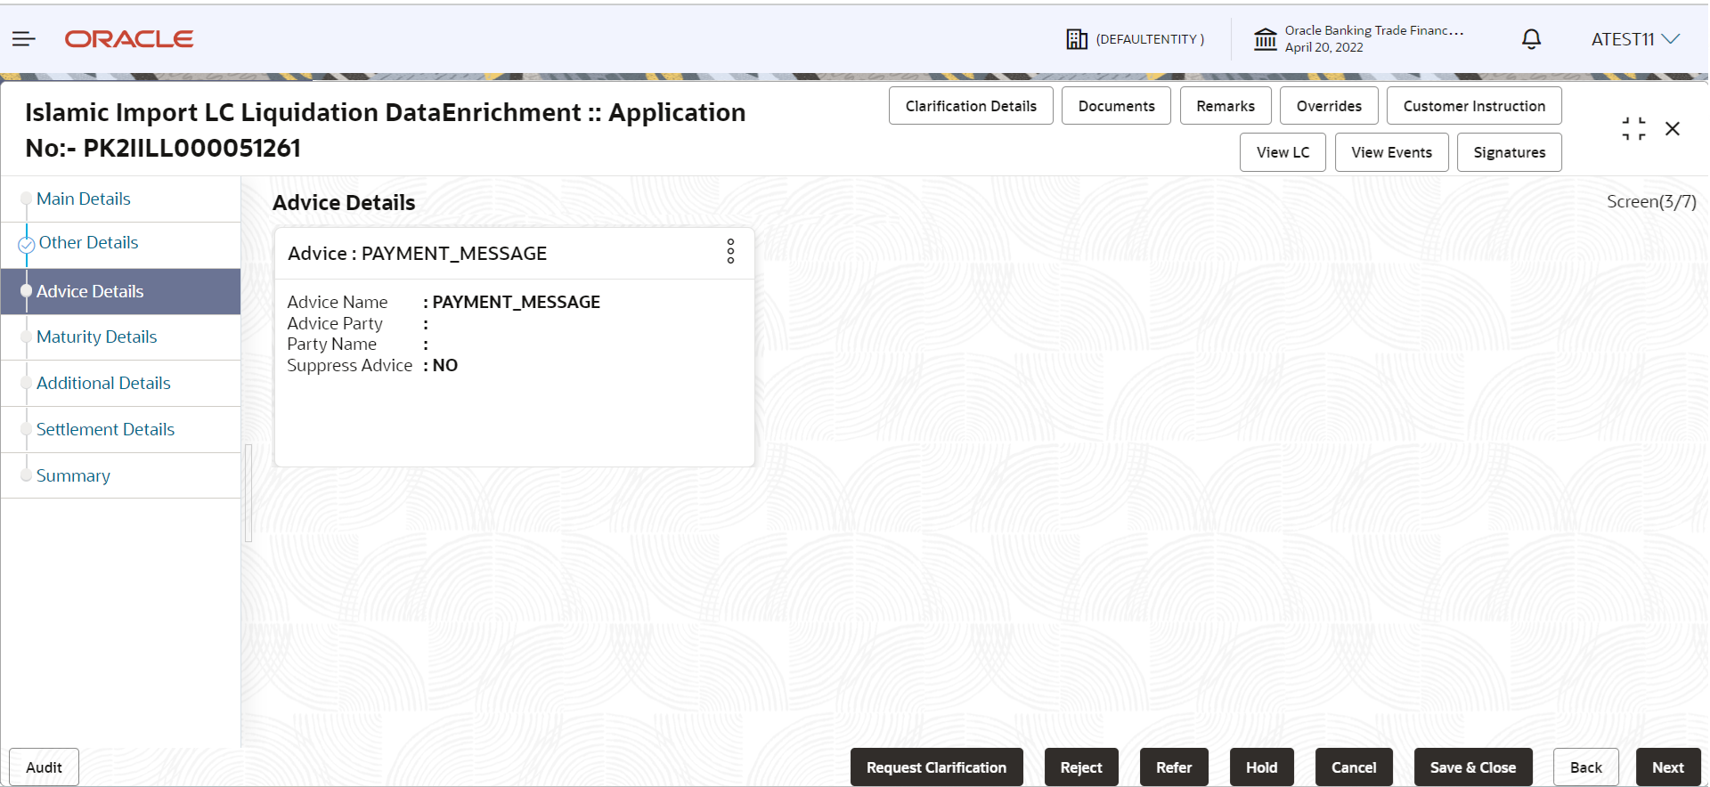Viewport: 1710px width, 787px height.
Task: Close the Data Enrichment screen
Action: point(1673,129)
